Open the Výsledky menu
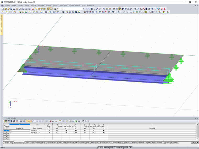Image resolution: width=199 pixels, height=149 pixels. click(41, 5)
